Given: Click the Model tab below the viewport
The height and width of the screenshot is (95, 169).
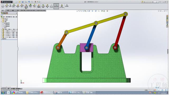Looking at the screenshot, I should tap(8, 89).
